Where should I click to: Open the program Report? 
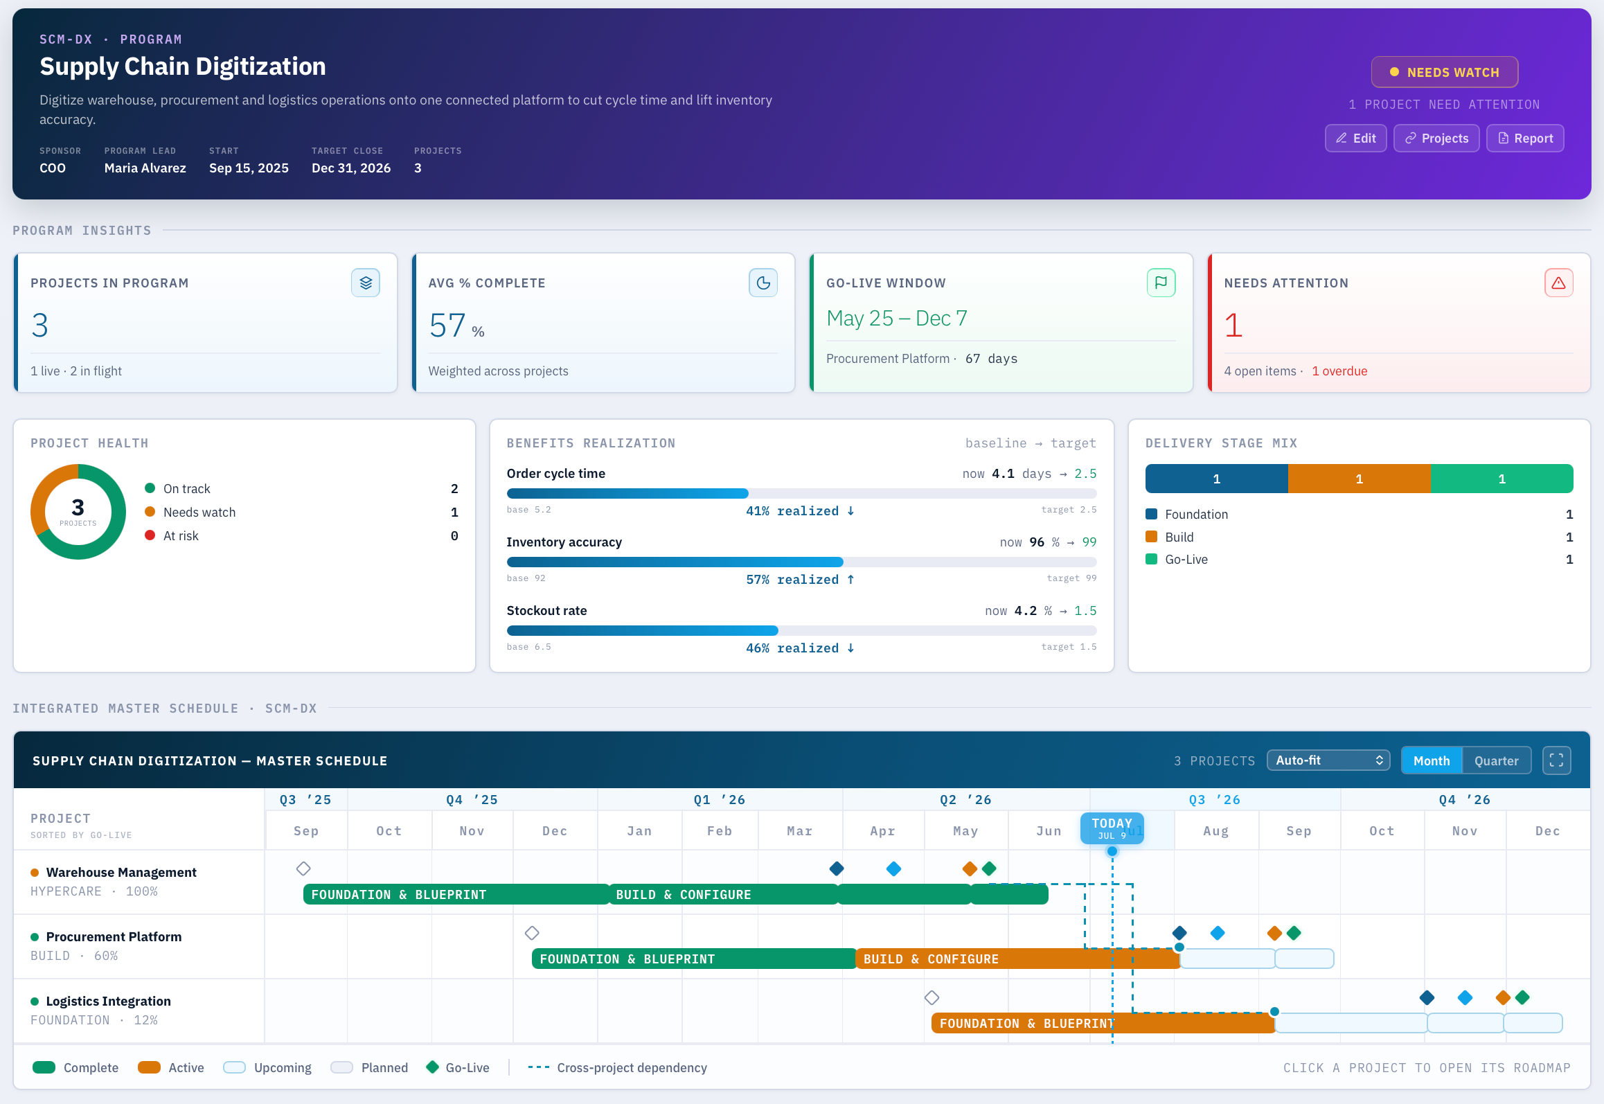tap(1524, 138)
